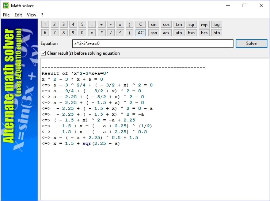Click the AC all-clear button
This screenshot has height=201, width=270.
[141, 33]
